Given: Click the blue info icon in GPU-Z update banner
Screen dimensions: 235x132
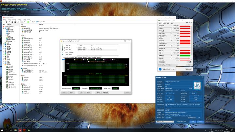Looking at the screenshot, I should (160, 69).
